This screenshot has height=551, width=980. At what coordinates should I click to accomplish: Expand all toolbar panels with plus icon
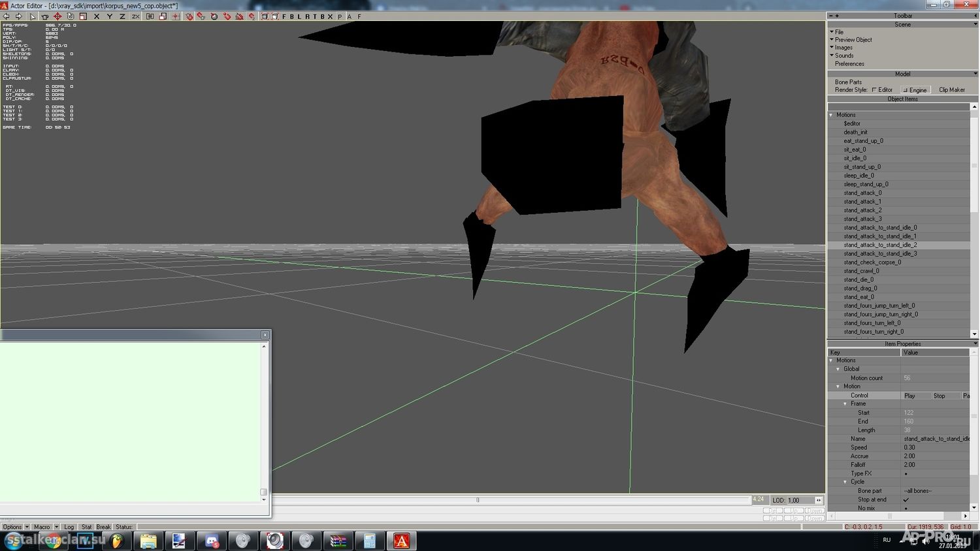(837, 16)
